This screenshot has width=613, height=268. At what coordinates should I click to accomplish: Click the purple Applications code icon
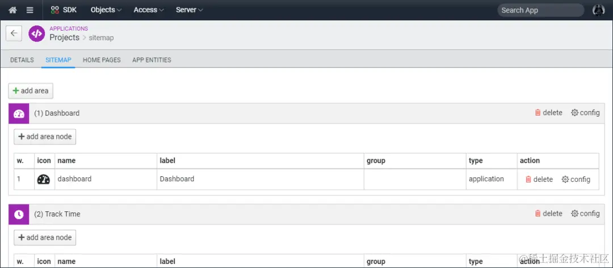pyautogui.click(x=37, y=33)
